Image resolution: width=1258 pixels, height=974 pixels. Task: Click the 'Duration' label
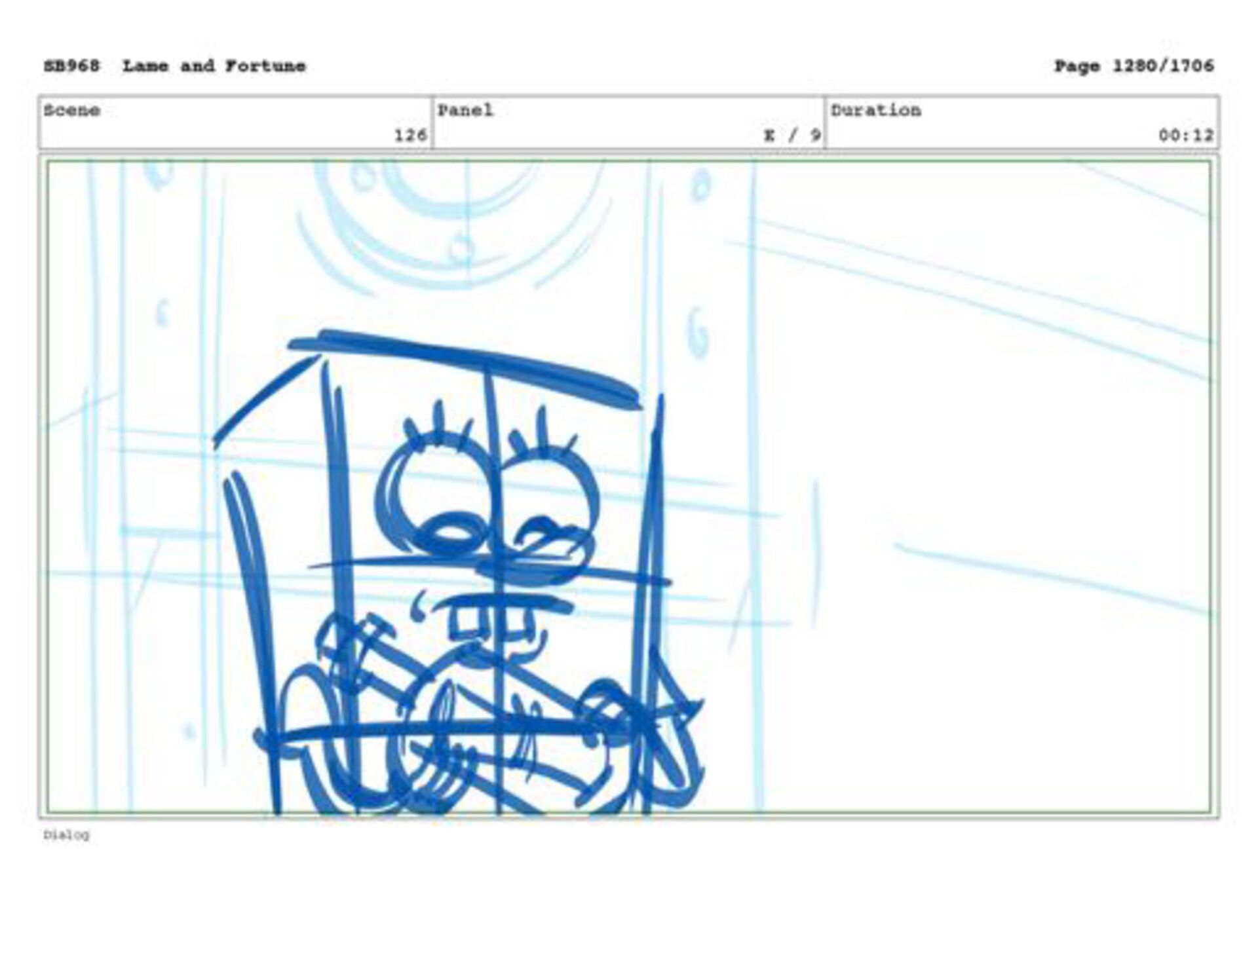click(x=876, y=110)
